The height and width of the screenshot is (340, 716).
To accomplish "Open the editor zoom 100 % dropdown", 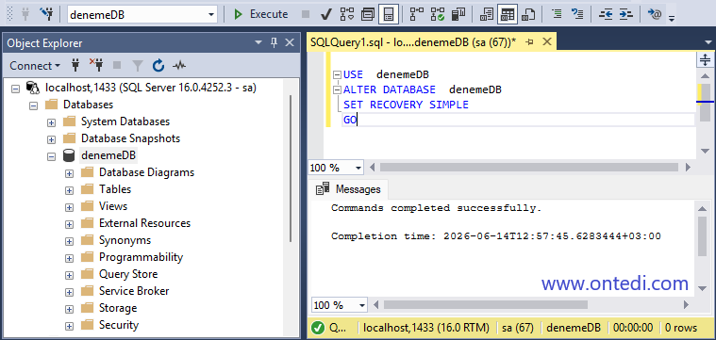I will pos(358,168).
